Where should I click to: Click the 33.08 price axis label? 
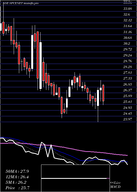[128, 9]
